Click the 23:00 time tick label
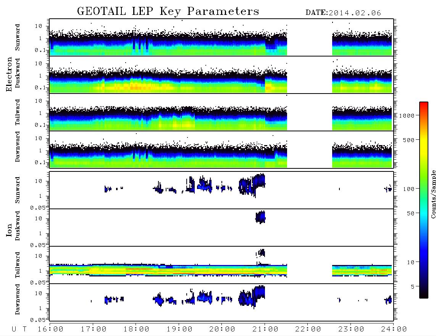This screenshot has width=436, height=336. pos(351,330)
